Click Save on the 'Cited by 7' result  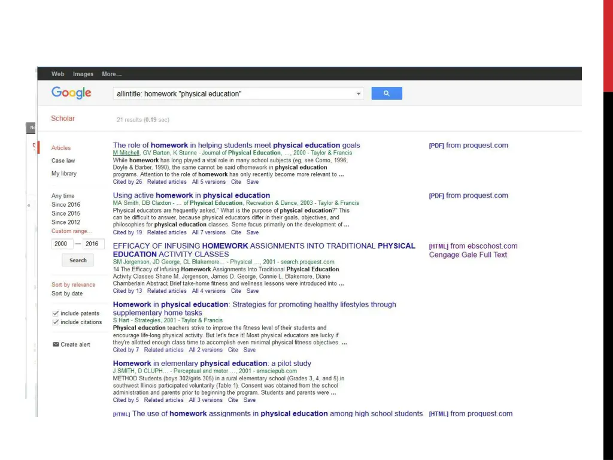click(x=250, y=350)
